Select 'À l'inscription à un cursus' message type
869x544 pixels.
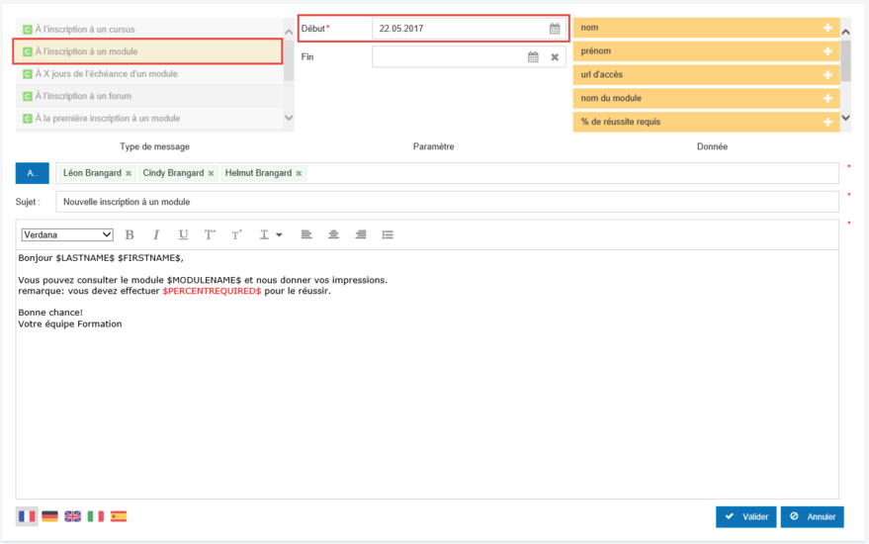point(85,30)
